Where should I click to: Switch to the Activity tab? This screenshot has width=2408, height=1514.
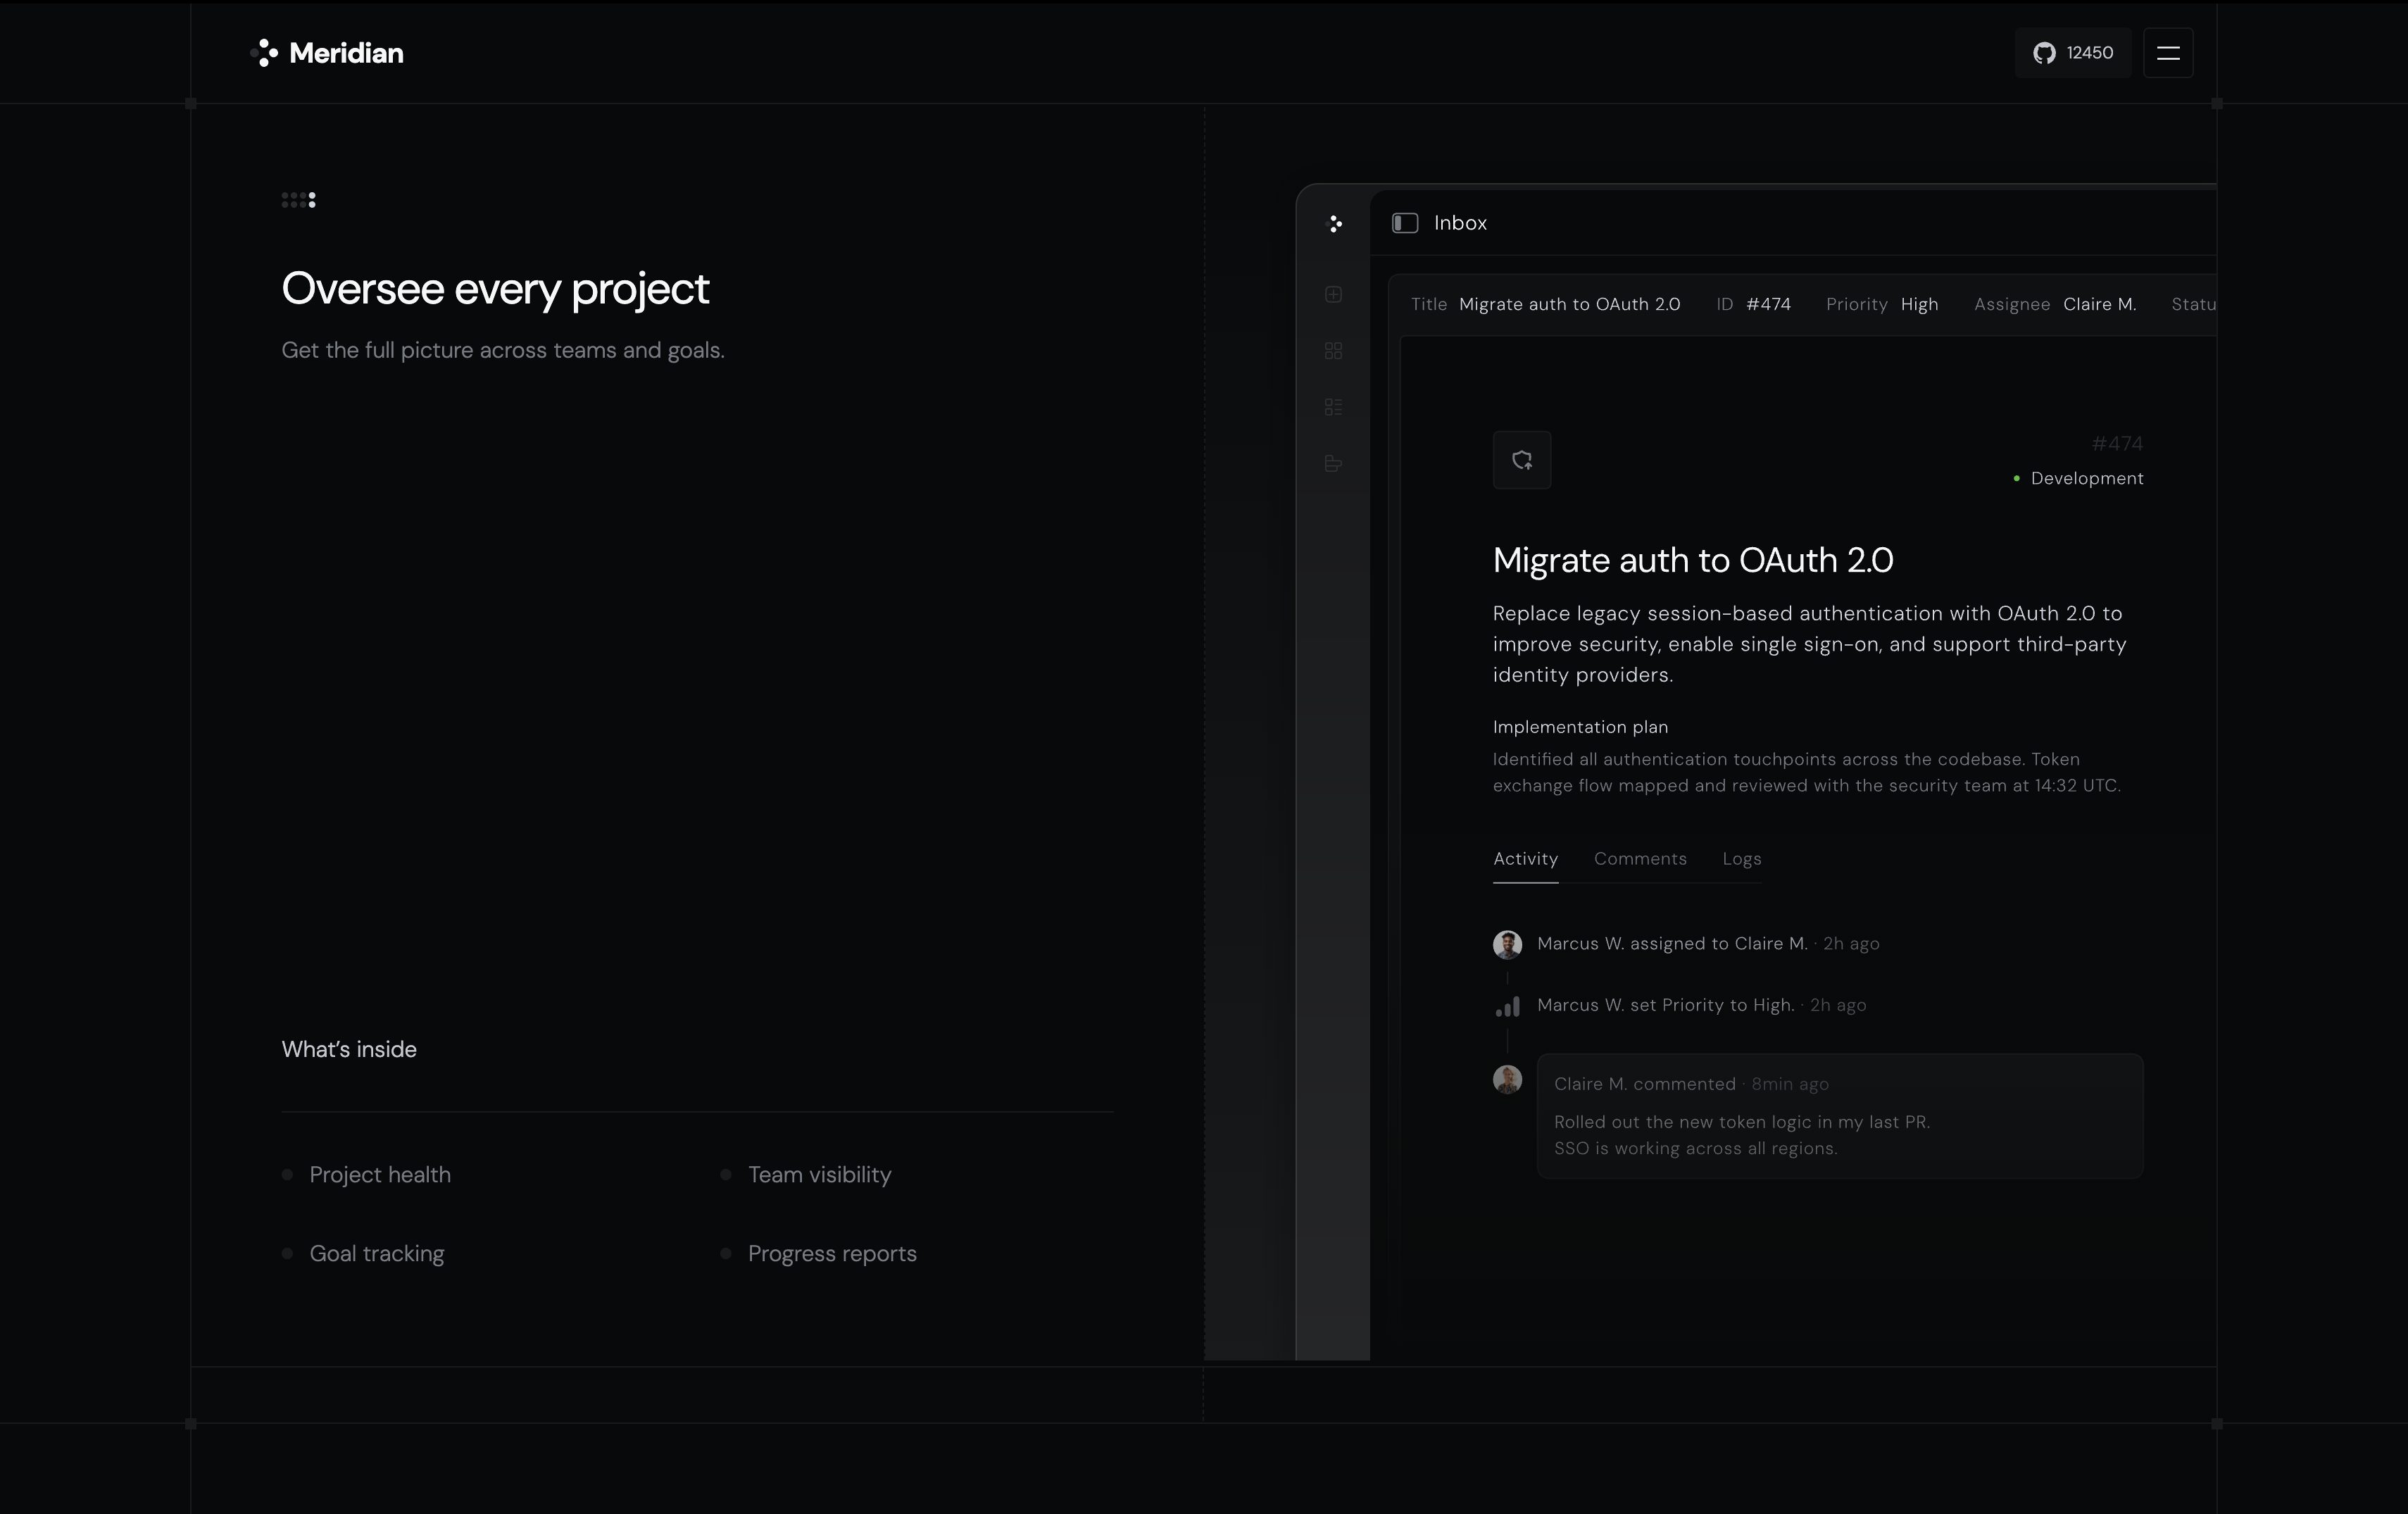pyautogui.click(x=1525, y=859)
